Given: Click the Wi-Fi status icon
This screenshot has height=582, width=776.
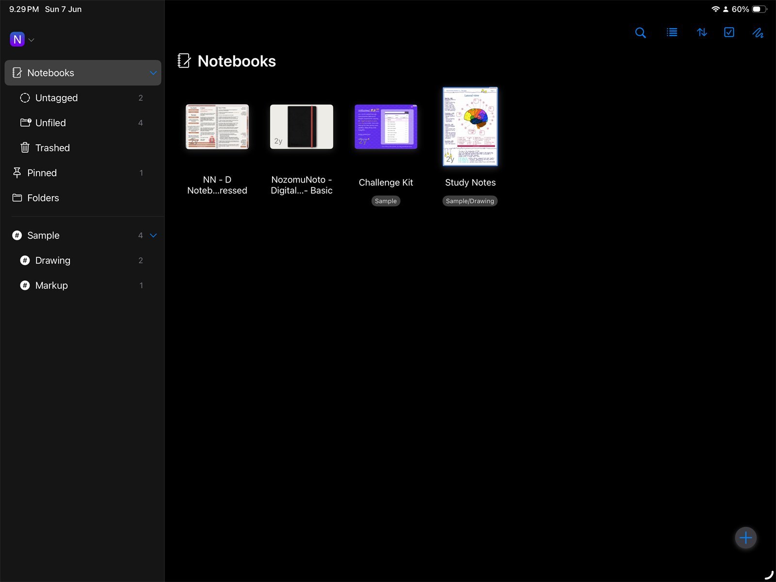Looking at the screenshot, I should click(715, 9).
